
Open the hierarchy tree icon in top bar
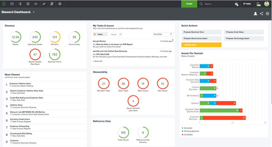click(20, 4)
